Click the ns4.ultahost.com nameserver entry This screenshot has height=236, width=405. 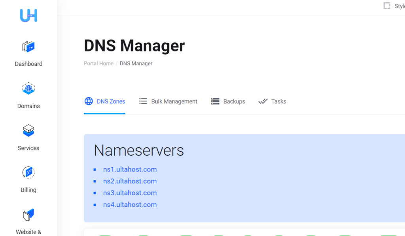pos(130,205)
